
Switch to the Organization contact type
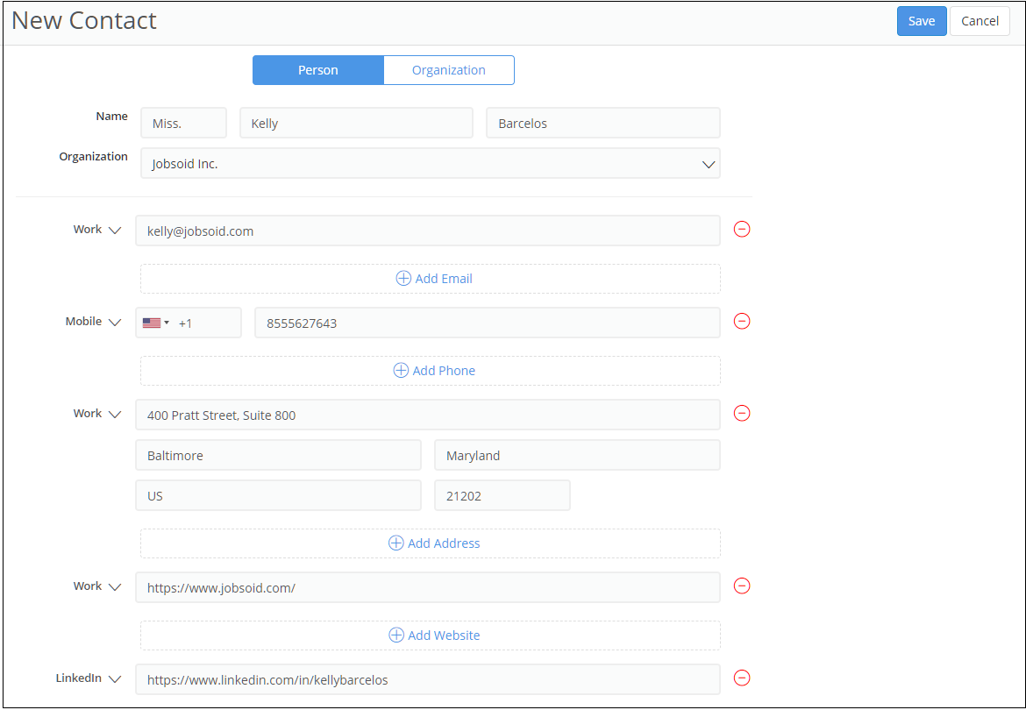click(x=448, y=70)
